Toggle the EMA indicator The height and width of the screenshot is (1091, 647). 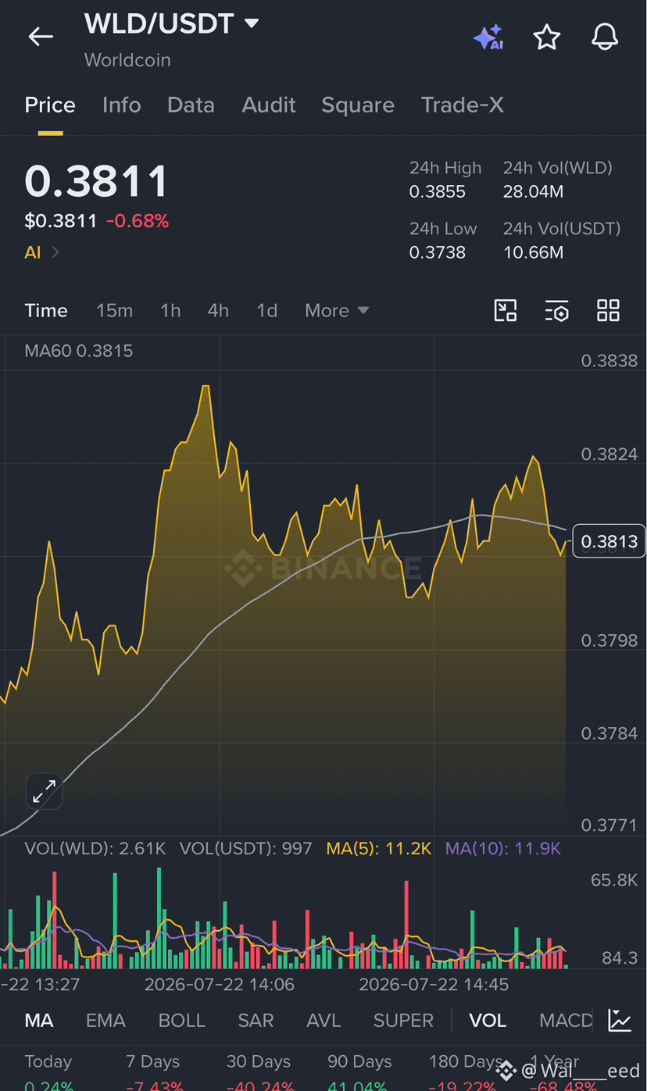tap(105, 1020)
